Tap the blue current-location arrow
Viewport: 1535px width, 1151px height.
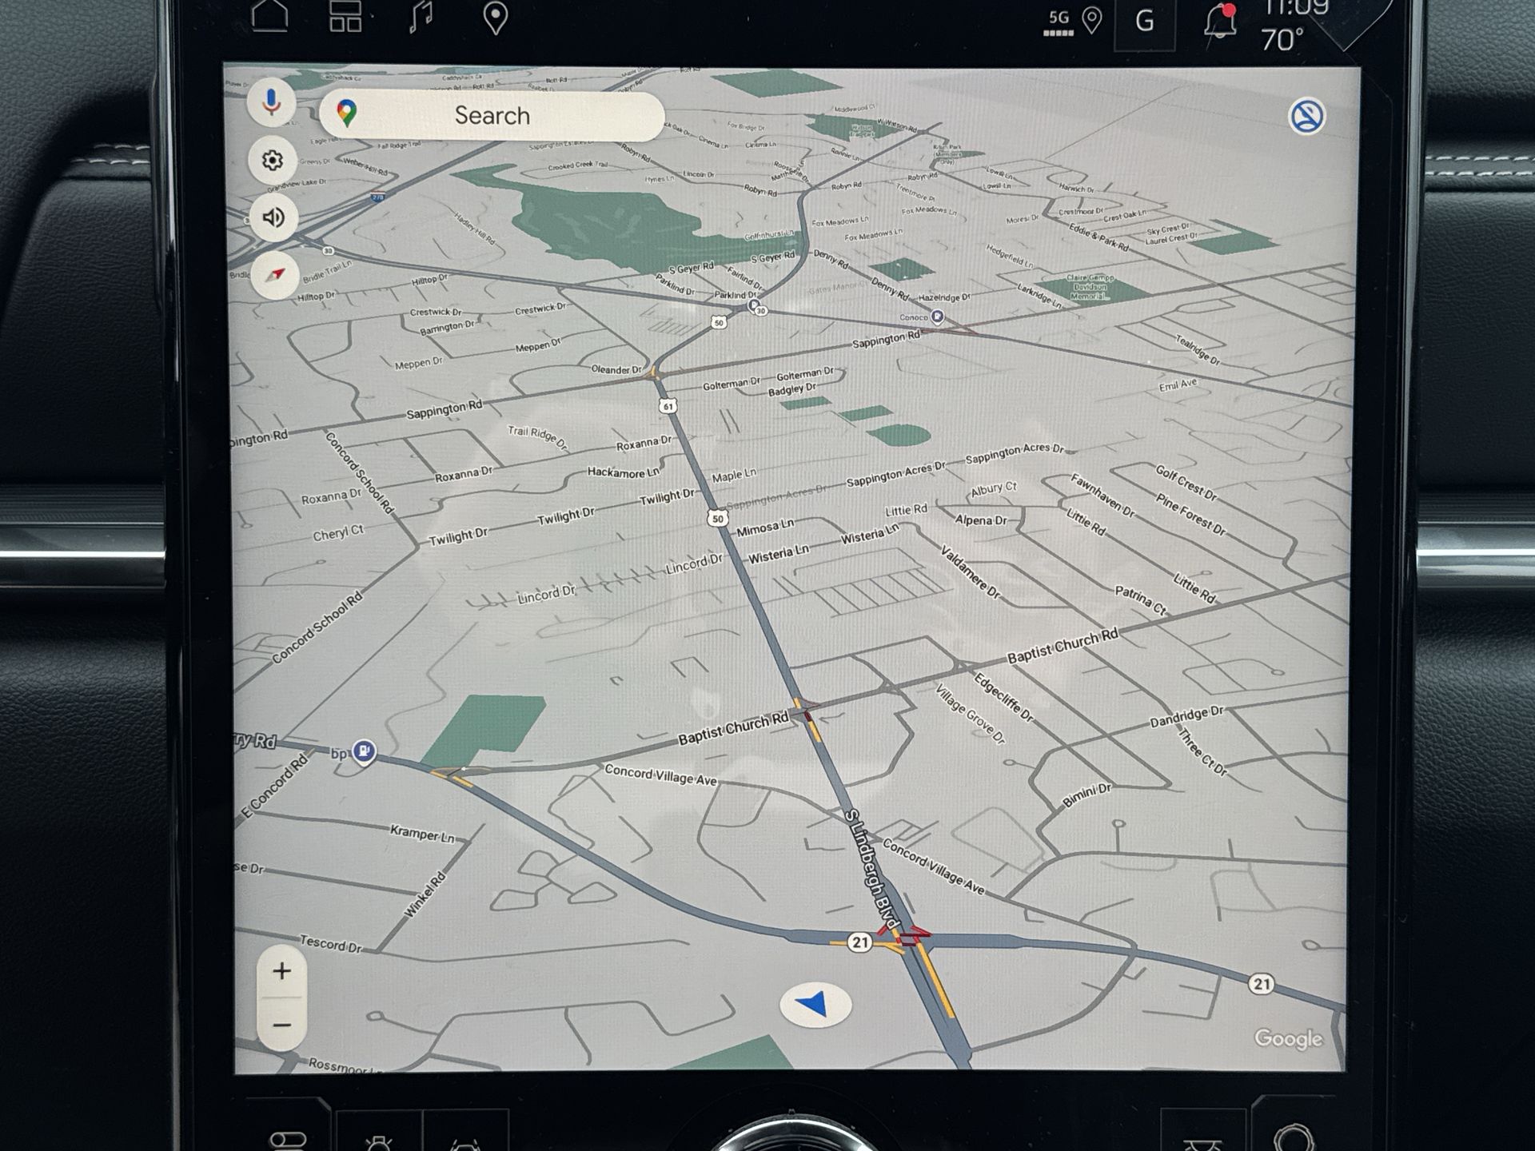click(x=815, y=1004)
